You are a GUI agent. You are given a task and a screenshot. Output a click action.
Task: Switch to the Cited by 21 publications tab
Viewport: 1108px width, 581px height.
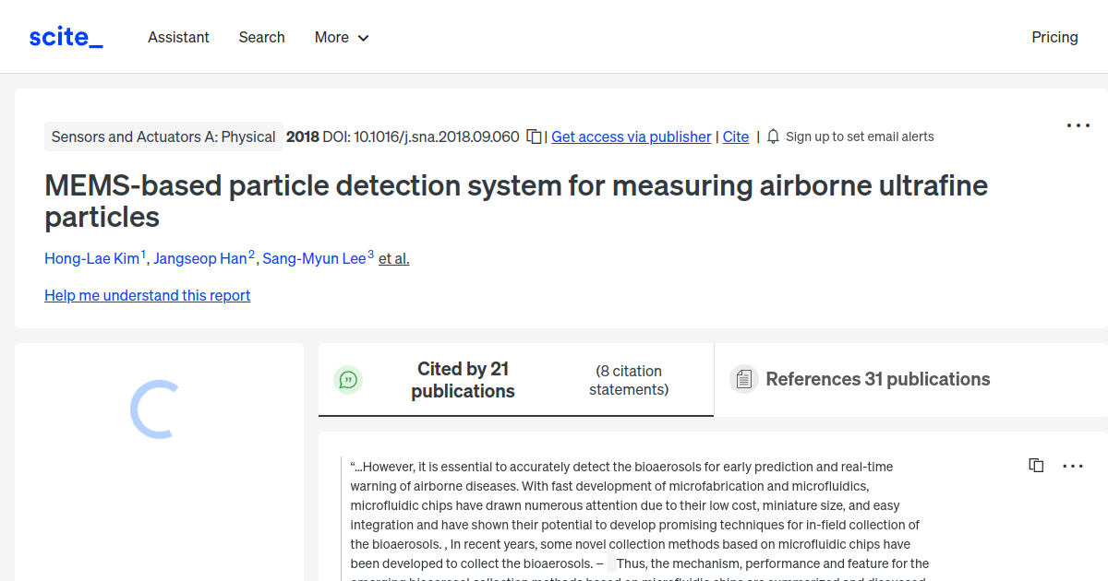(463, 379)
